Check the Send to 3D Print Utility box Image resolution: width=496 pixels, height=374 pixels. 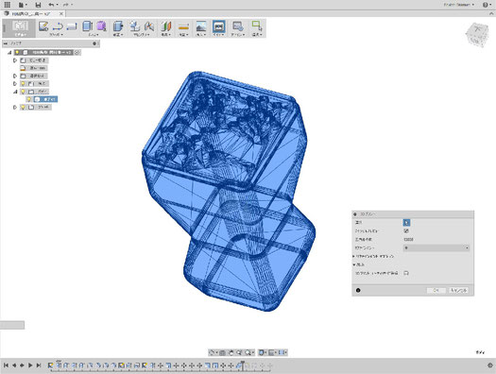406,273
